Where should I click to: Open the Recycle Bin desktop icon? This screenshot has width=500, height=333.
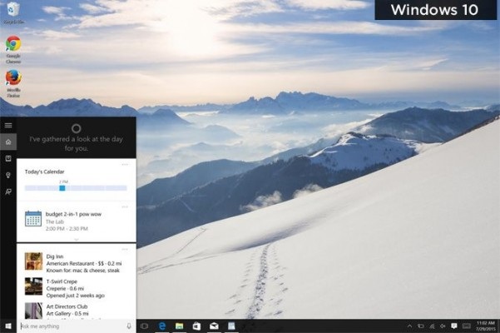[13, 12]
